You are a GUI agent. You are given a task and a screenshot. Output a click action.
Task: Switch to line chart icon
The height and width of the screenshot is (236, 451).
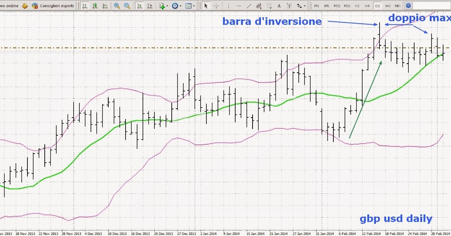pos(105,6)
